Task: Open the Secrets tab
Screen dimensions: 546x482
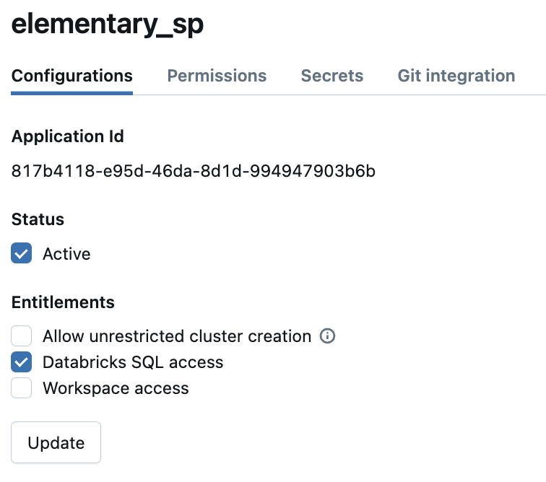Action: pyautogui.click(x=331, y=76)
